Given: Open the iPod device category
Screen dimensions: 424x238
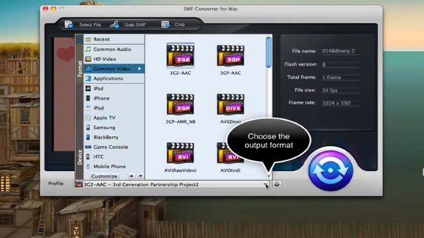Looking at the screenshot, I should tap(114, 108).
